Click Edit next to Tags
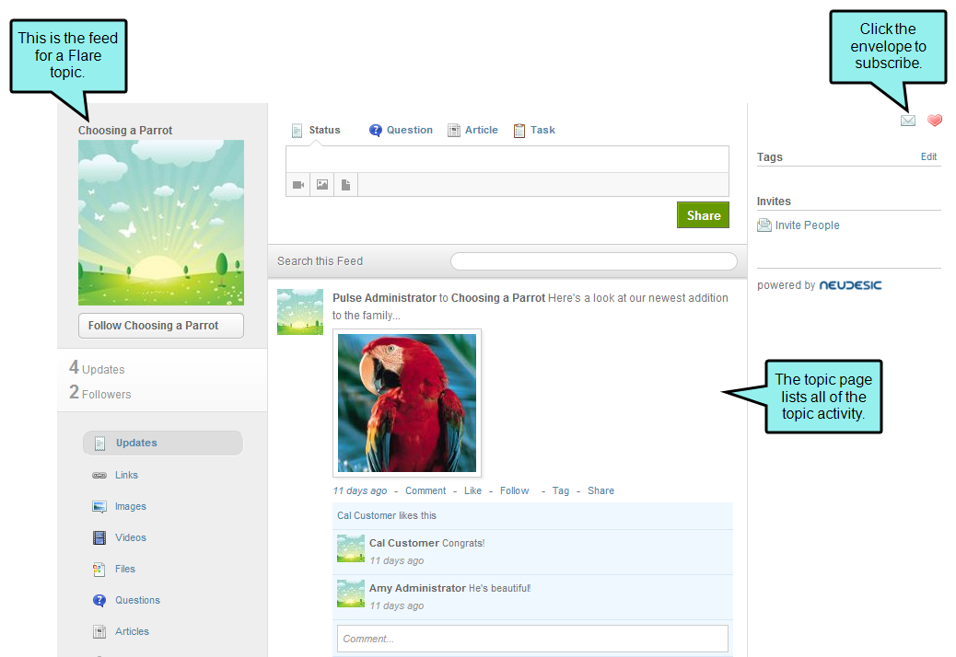956x657 pixels. click(928, 156)
